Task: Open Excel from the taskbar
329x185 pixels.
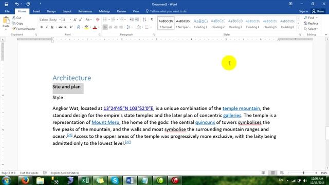Action: pos(85,180)
